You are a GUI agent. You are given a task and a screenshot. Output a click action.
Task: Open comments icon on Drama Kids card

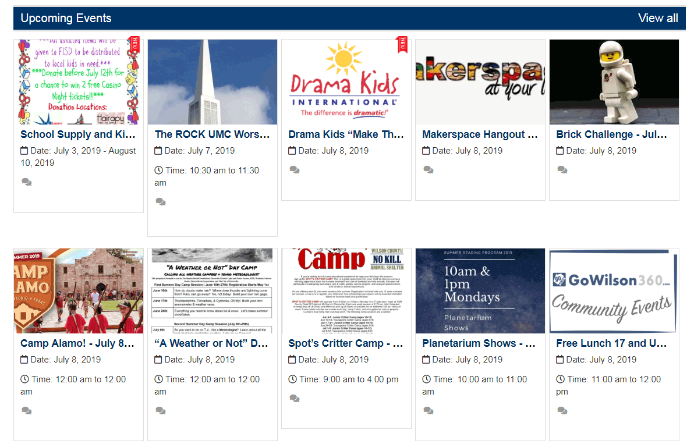(295, 170)
